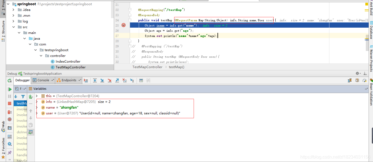Filter frames funnel icon
Image resolution: width=373 pixels, height=162 pixels.
pyautogui.click(x=23, y=97)
